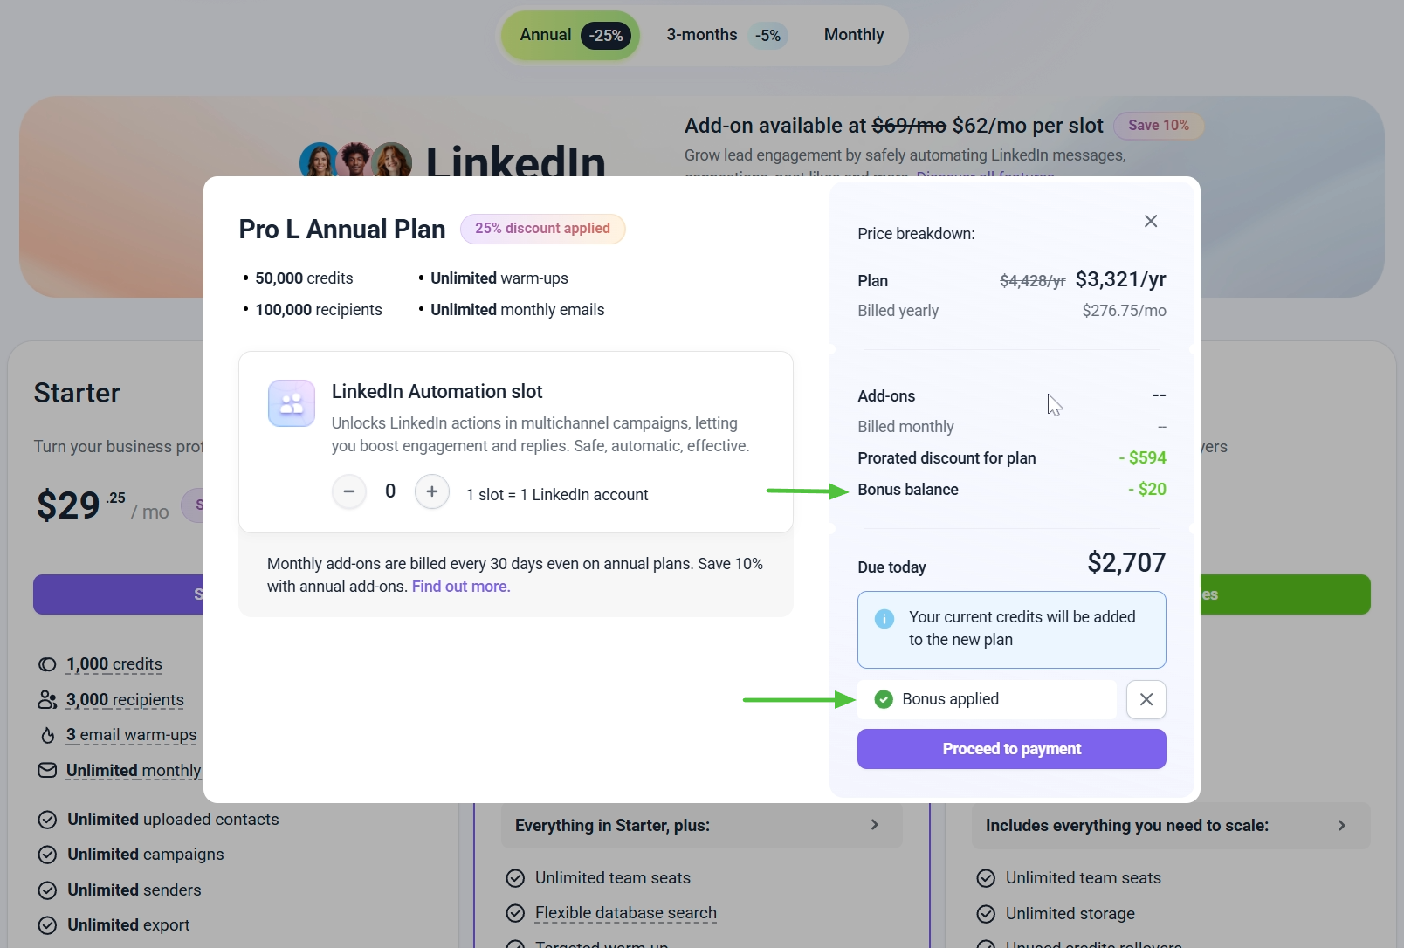Click the -5% badge on 3-months tab
The image size is (1404, 948).
(768, 36)
